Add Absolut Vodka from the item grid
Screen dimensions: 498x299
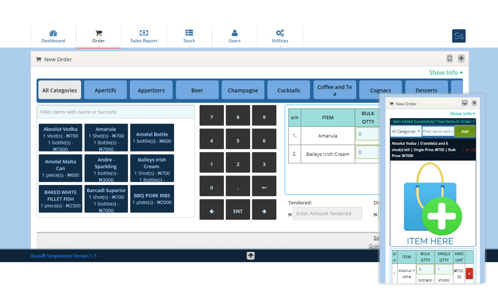coord(61,138)
